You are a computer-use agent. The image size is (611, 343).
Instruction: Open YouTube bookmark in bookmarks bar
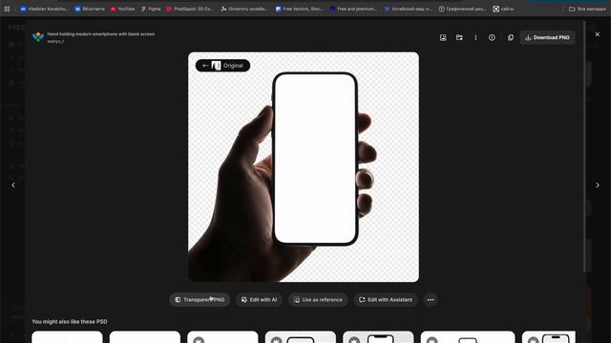point(122,9)
